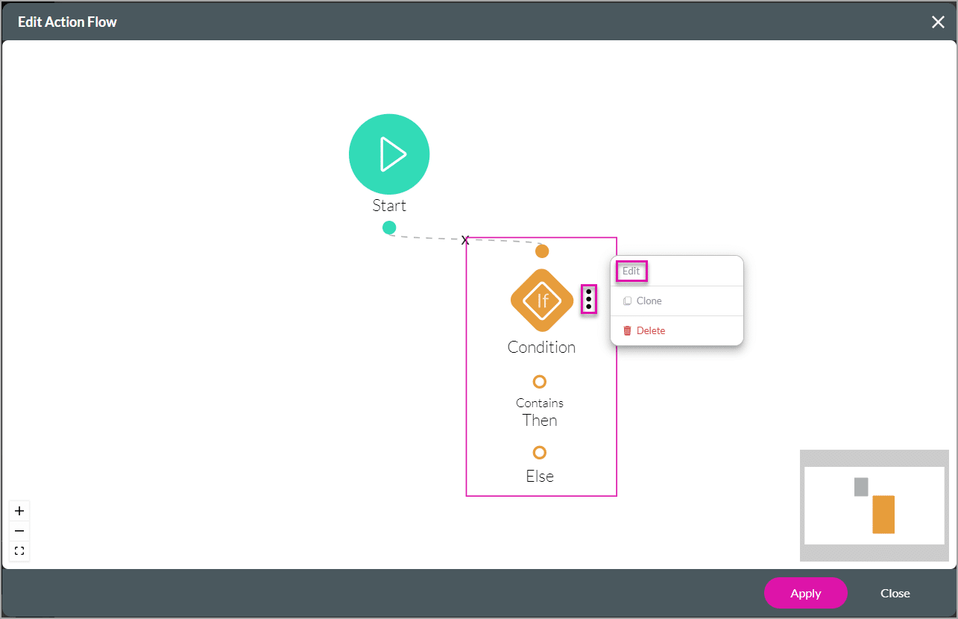Select the orange If condition diamond icon
The width and height of the screenshot is (958, 619).
pyautogui.click(x=541, y=301)
